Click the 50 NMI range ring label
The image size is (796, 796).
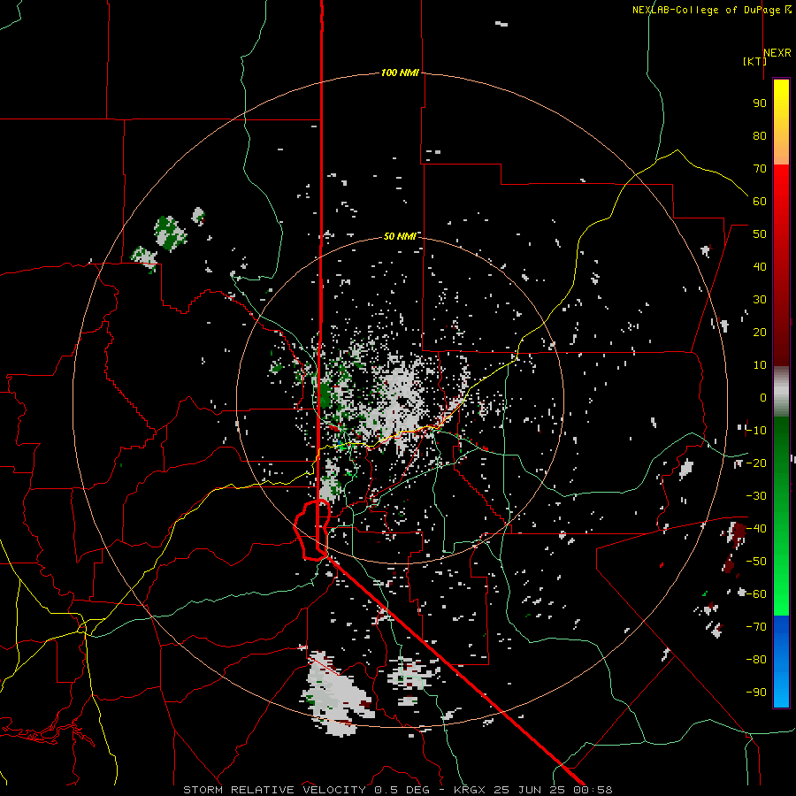tap(400, 236)
